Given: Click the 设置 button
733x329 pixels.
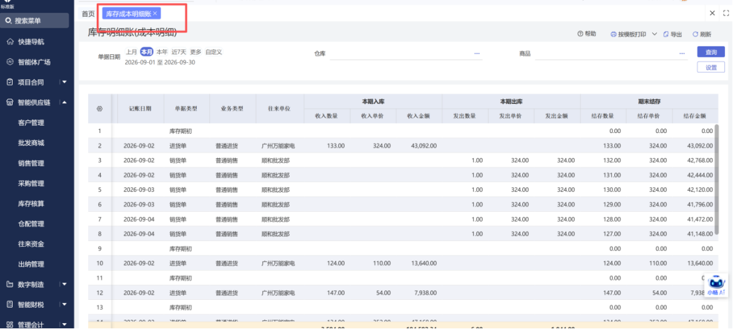Looking at the screenshot, I should tap(710, 68).
